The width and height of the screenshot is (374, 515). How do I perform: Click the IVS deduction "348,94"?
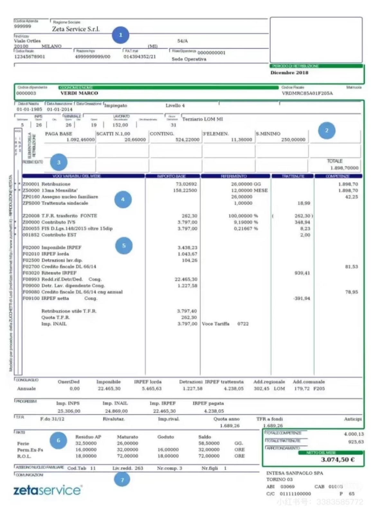(302, 222)
